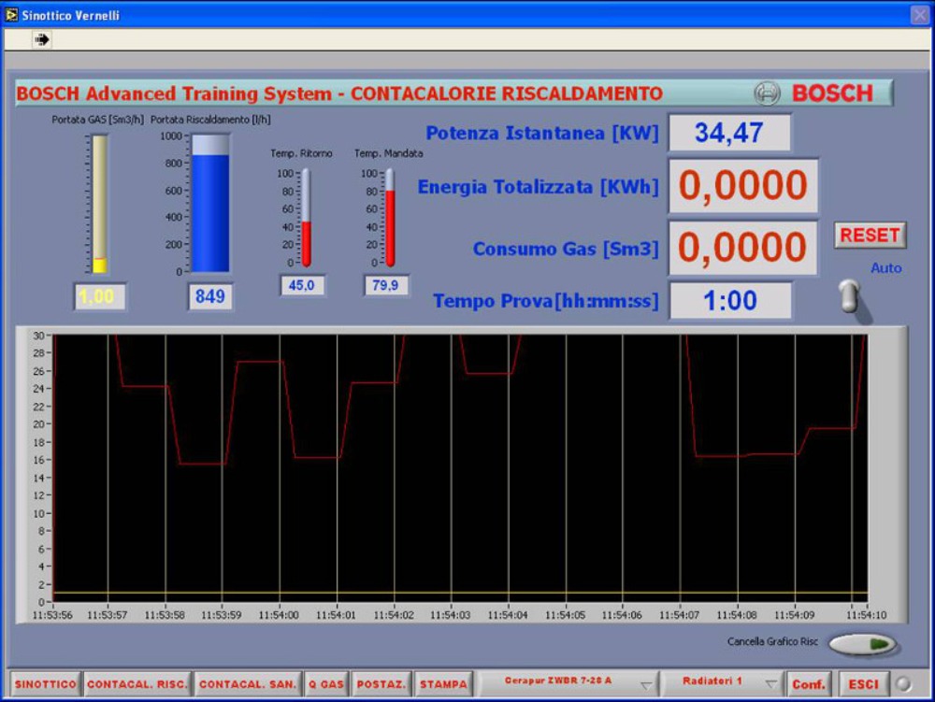Image resolution: width=935 pixels, height=702 pixels.
Task: Click the Consumo Gas 0,0000 display
Action: [743, 248]
